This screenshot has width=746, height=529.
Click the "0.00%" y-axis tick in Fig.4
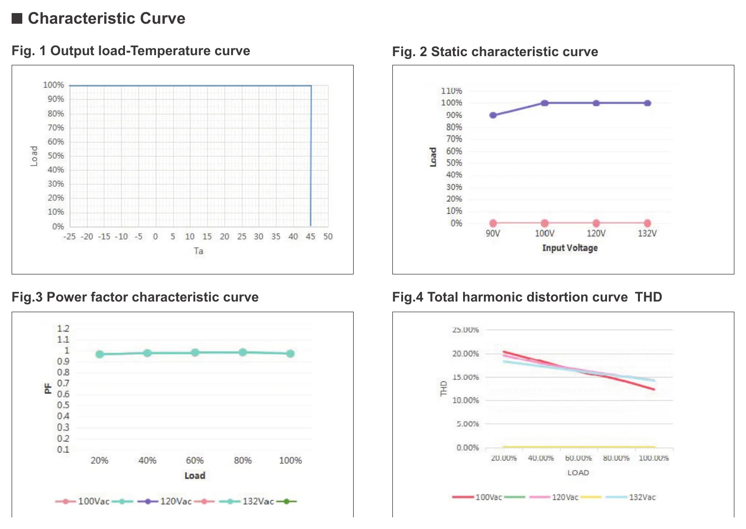click(467, 448)
